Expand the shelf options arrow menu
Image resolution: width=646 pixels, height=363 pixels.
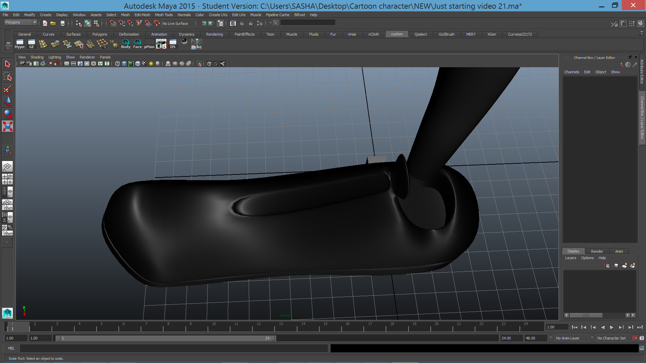tap(8, 48)
